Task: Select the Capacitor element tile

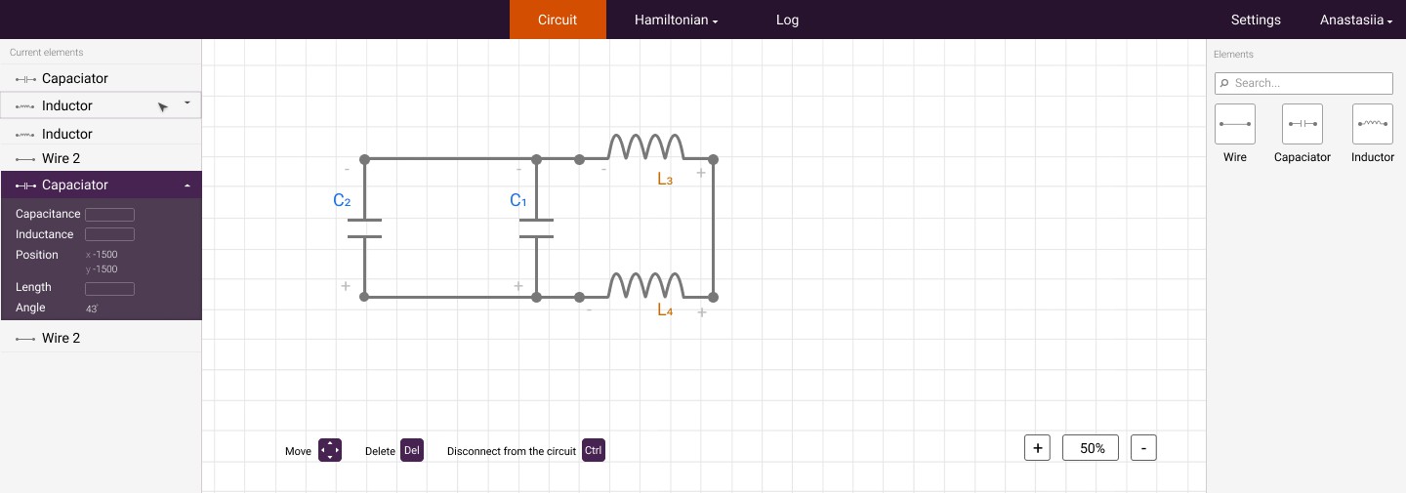Action: click(1303, 124)
